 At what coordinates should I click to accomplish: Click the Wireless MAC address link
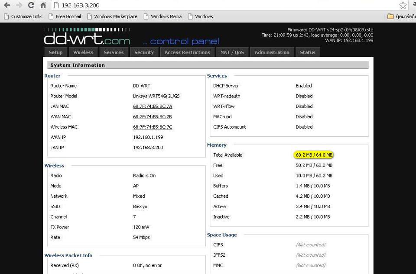[x=153, y=127]
